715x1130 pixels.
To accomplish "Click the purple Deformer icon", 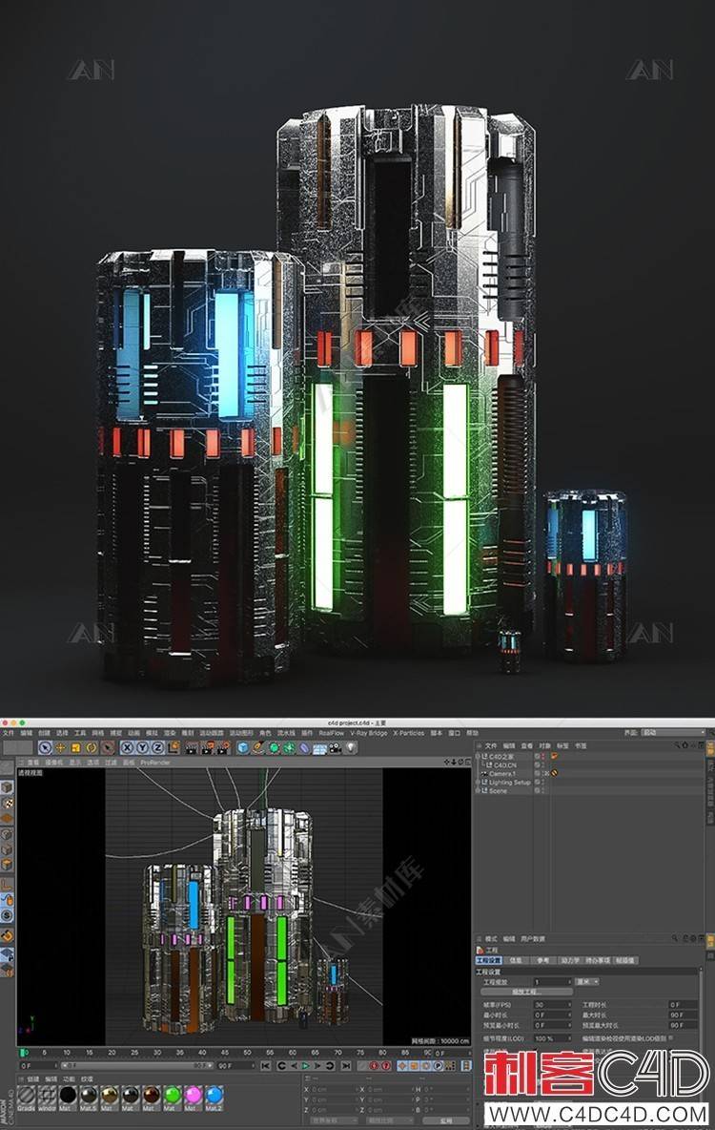I will click(x=304, y=748).
